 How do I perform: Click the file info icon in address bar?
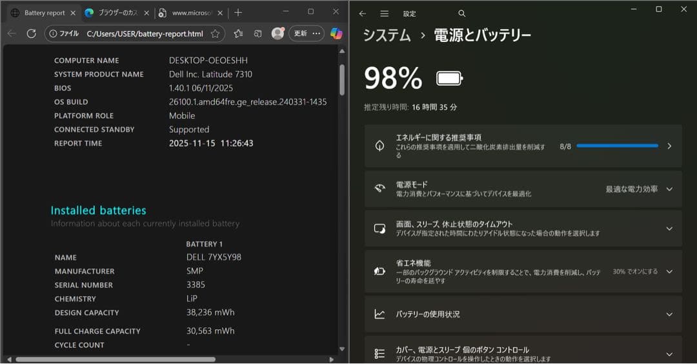[54, 34]
